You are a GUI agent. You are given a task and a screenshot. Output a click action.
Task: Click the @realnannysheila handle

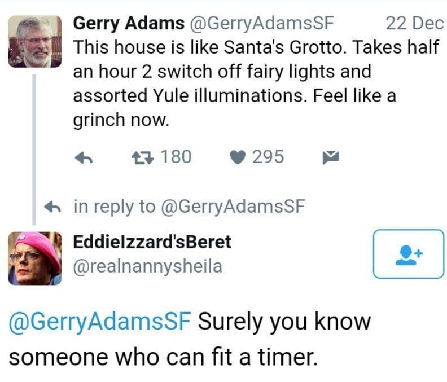148,265
